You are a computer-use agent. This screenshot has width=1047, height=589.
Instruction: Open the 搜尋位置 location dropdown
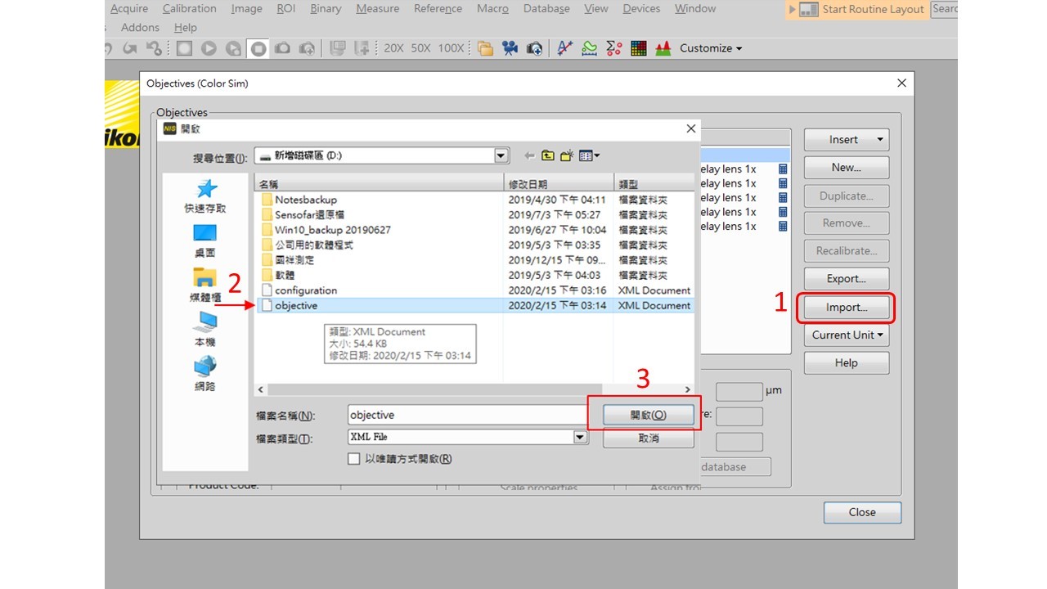(500, 155)
